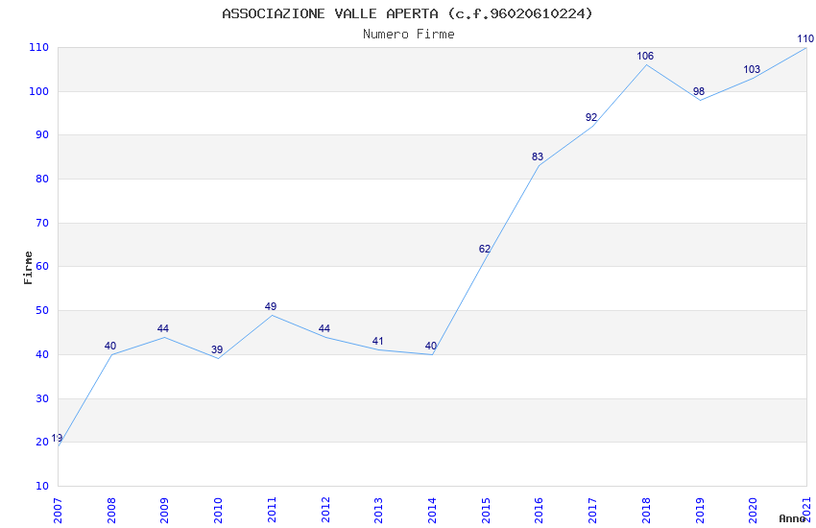Image resolution: width=816 pixels, height=528 pixels.
Task: Click the x-axis year label 2016
Action: pos(540,510)
